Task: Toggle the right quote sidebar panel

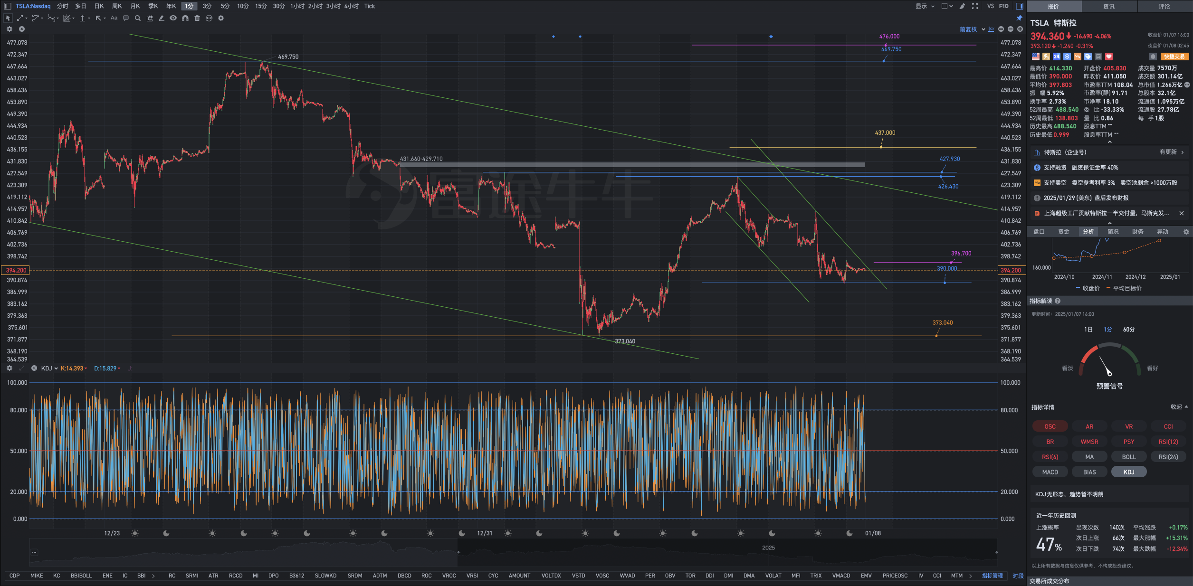Action: [1019, 6]
